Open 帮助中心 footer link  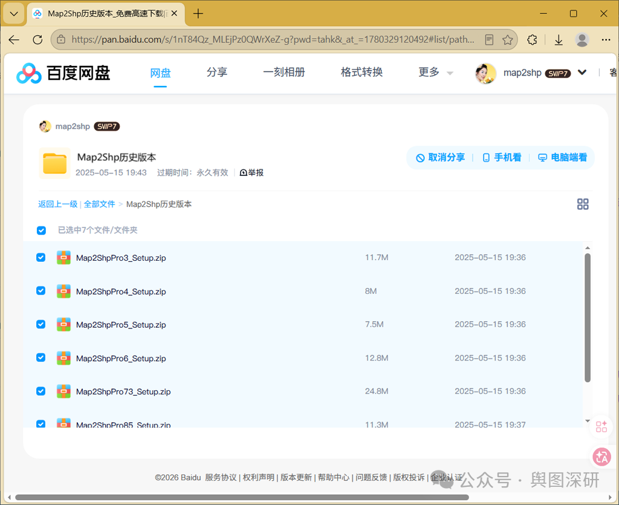(334, 477)
